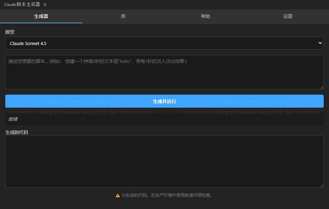Open the 设置 tab
This screenshot has width=329, height=209.
(288, 17)
